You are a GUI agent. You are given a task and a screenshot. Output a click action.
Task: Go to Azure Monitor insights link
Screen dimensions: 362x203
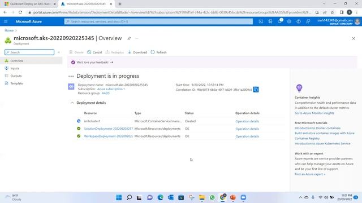(314, 113)
